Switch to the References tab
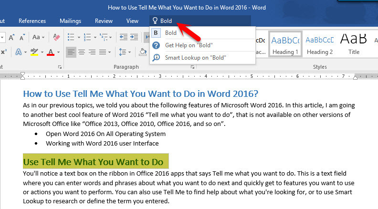The image size is (378, 209). pos(32,21)
